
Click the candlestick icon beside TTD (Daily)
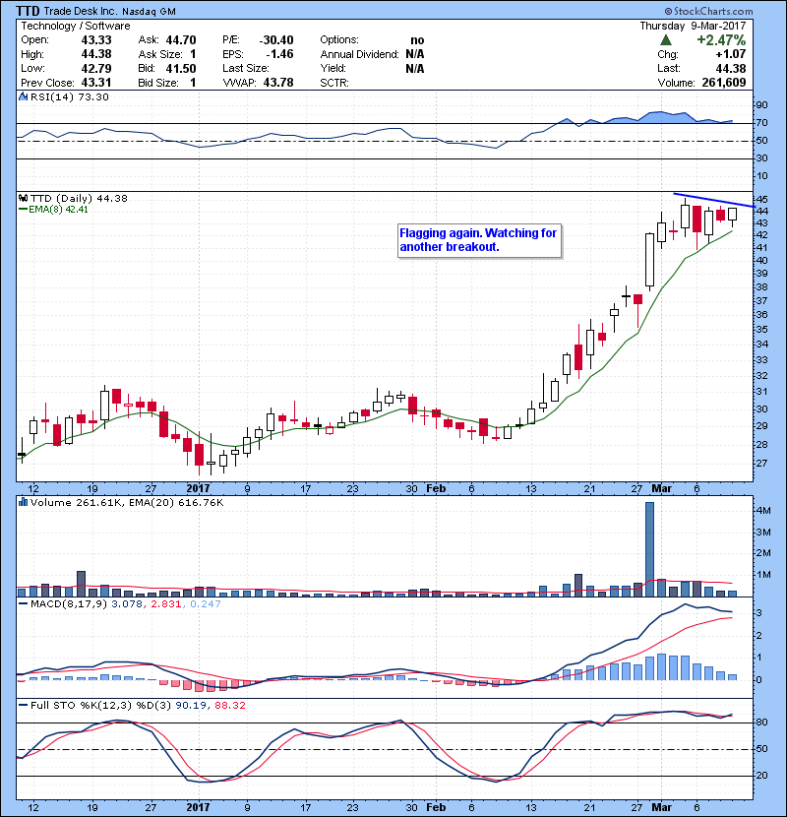pos(23,199)
